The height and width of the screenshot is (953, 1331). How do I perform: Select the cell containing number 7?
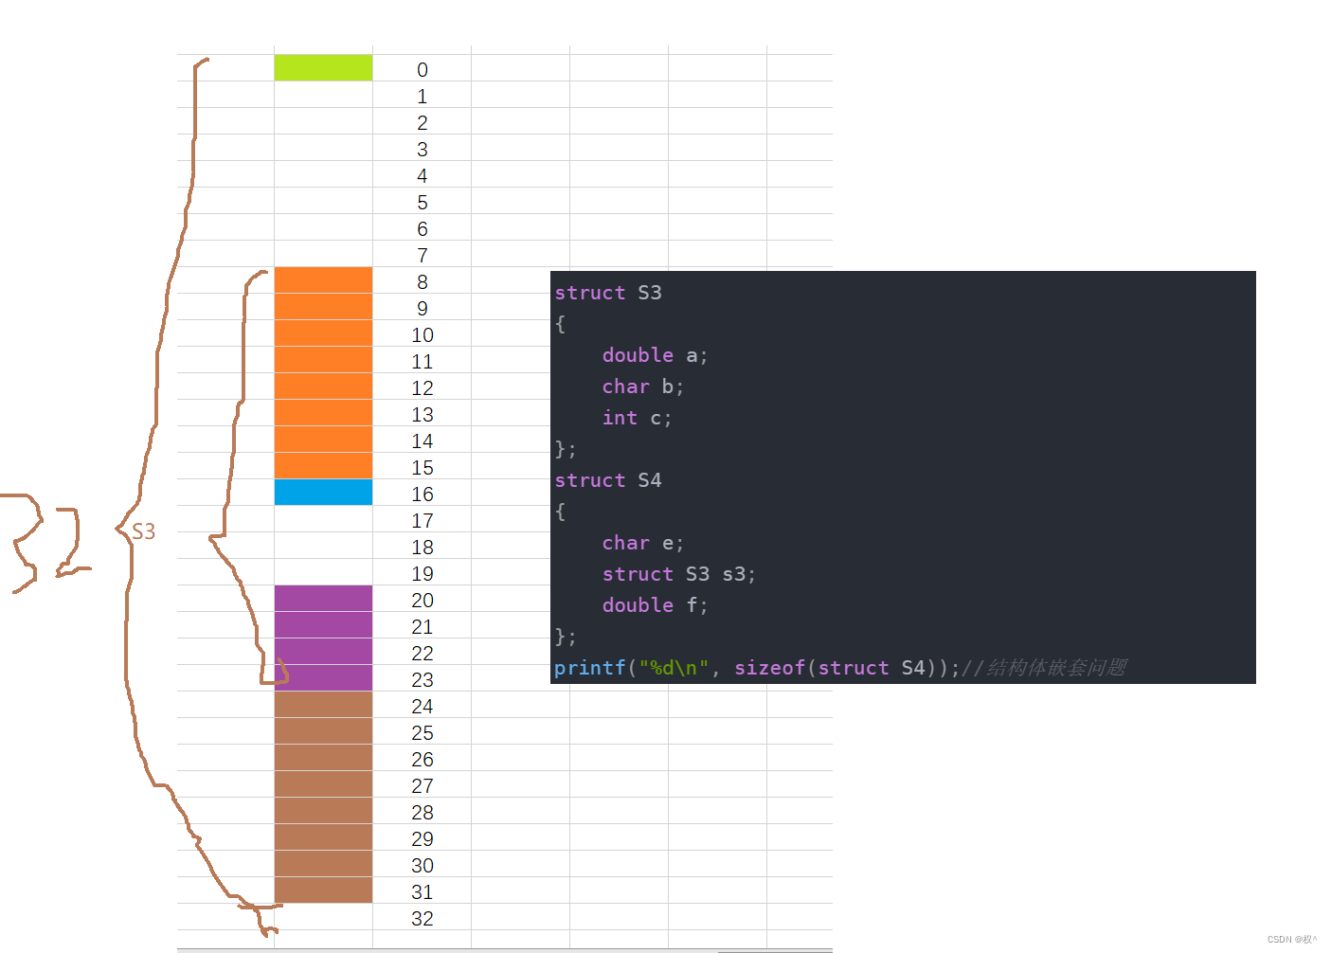click(x=422, y=254)
